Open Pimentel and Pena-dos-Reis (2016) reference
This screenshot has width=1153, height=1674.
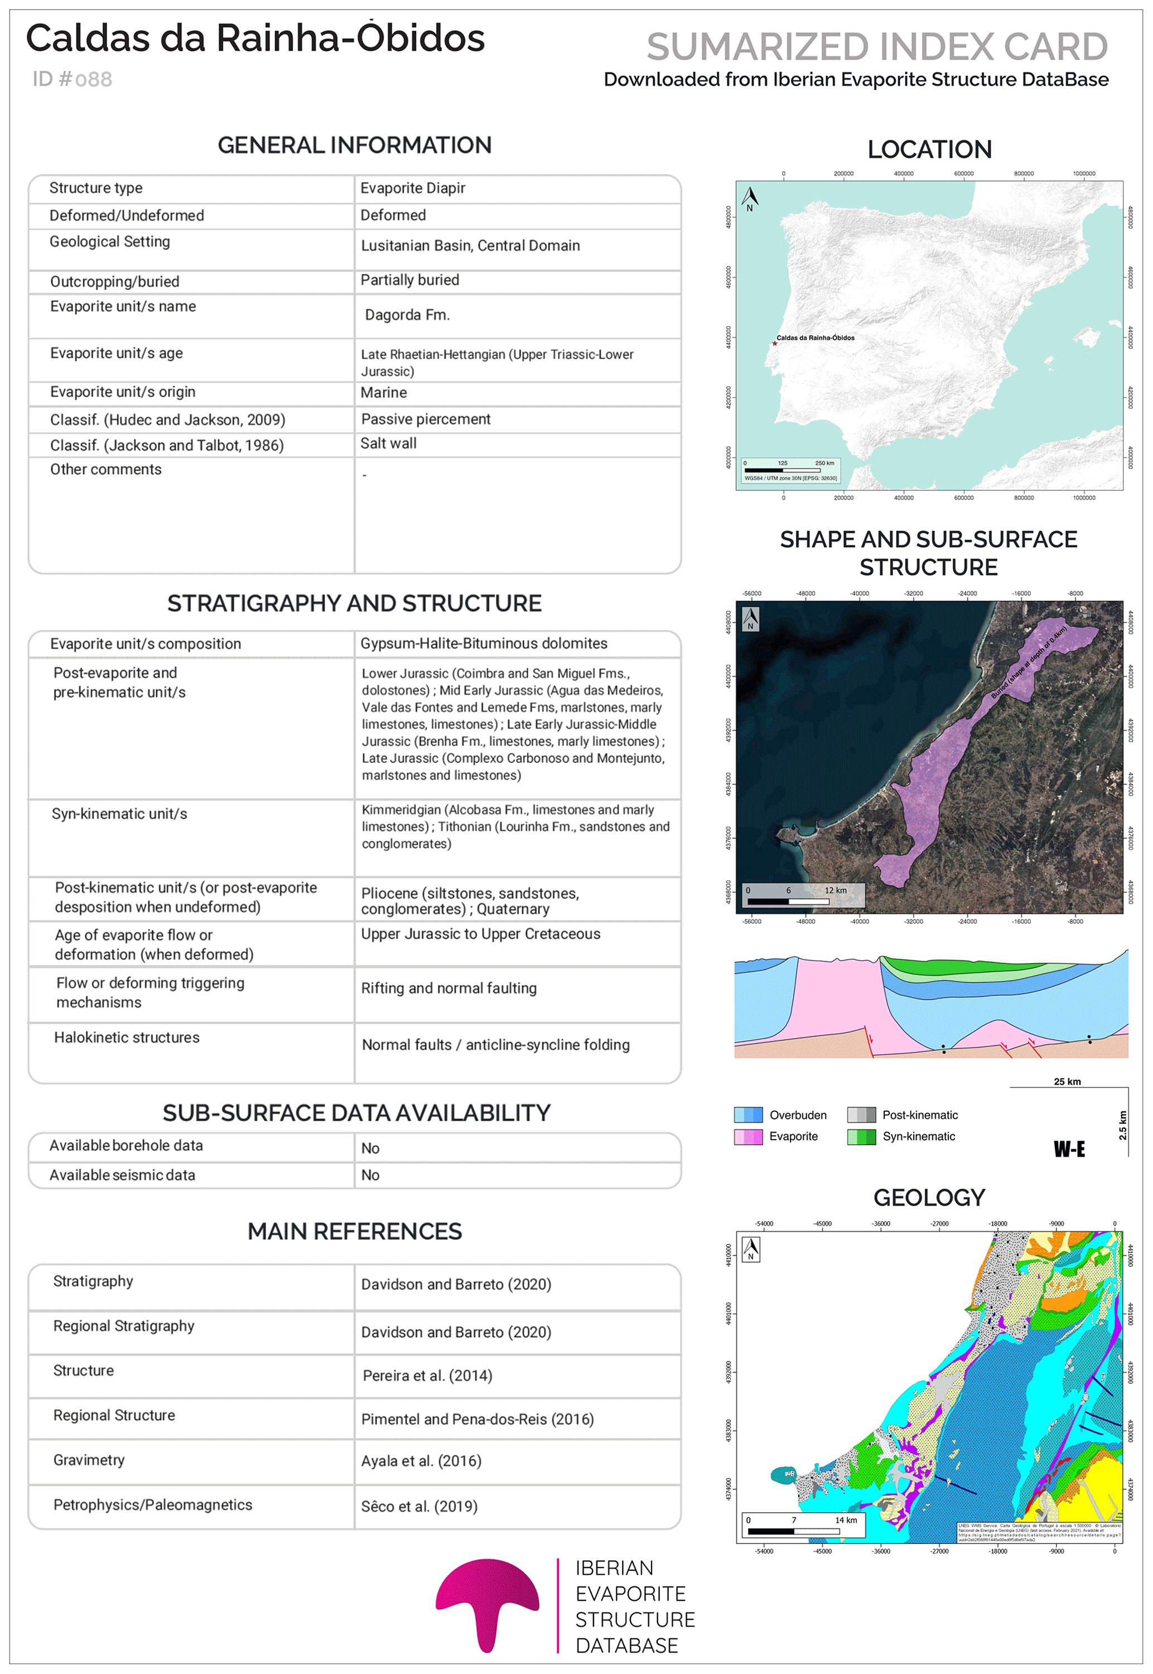(x=477, y=1419)
